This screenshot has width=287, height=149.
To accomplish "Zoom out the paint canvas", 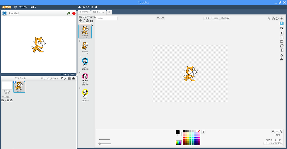I will point(273,132).
